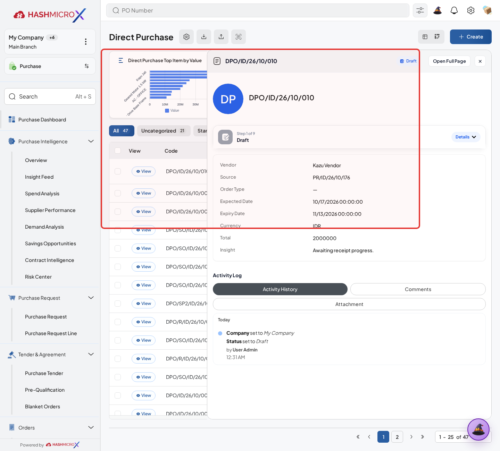This screenshot has height=451, width=500.
Task: Expand the step Details dropdown
Action: tap(466, 137)
